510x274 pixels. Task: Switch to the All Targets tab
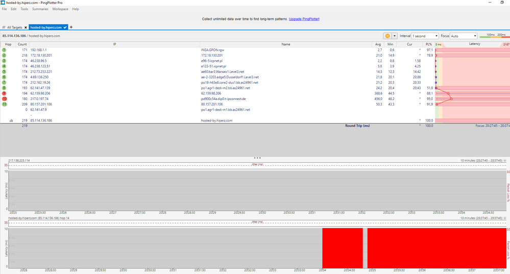click(x=15, y=28)
